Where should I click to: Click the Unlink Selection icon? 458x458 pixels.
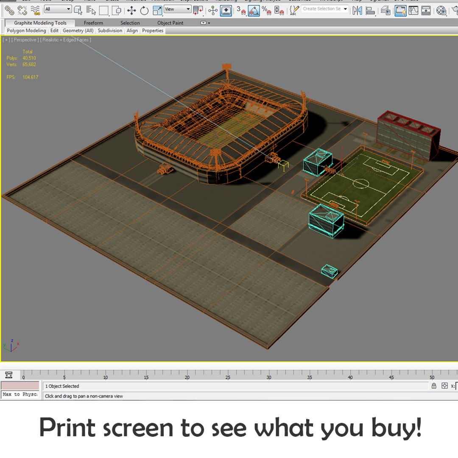point(22,11)
